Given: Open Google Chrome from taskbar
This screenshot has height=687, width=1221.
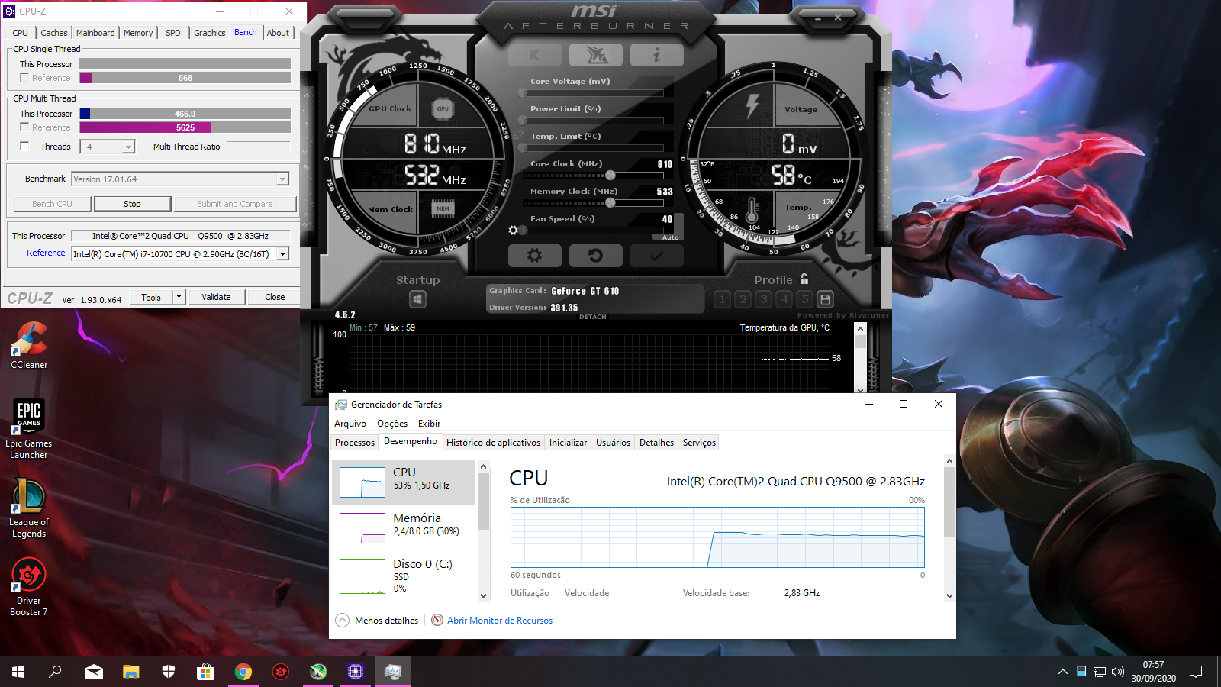Looking at the screenshot, I should point(243,672).
